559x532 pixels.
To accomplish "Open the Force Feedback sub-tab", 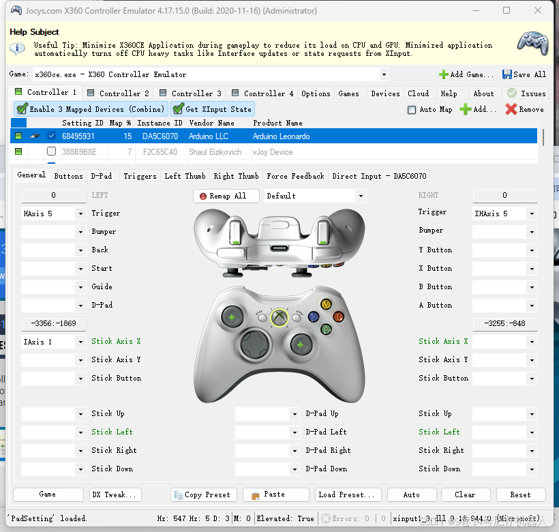I will (x=295, y=176).
